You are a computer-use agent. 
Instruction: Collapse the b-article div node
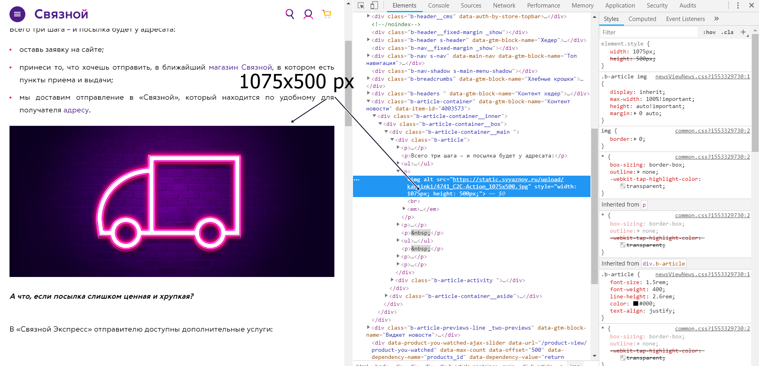[392, 140]
